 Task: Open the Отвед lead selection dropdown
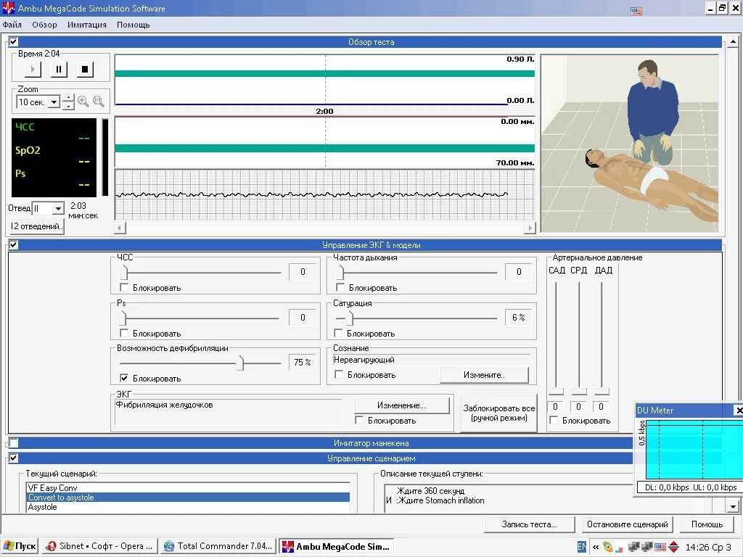click(58, 208)
